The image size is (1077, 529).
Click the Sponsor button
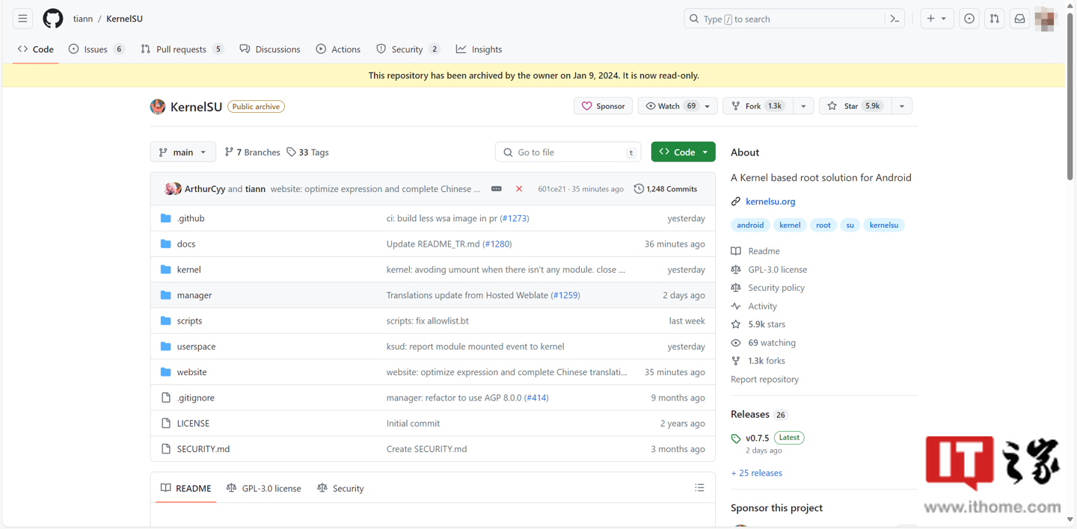pyautogui.click(x=603, y=106)
